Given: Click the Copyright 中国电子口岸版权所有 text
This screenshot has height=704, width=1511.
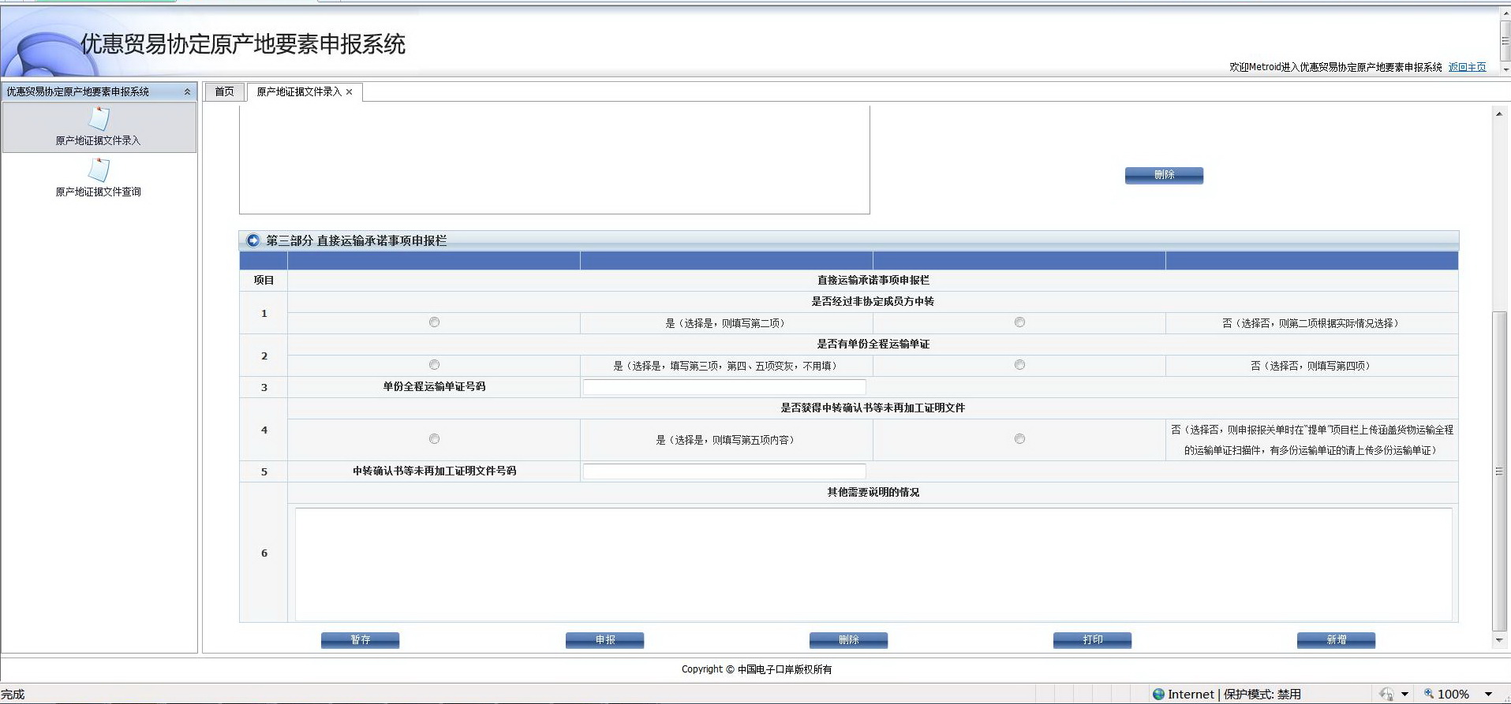Looking at the screenshot, I should pyautogui.click(x=757, y=669).
